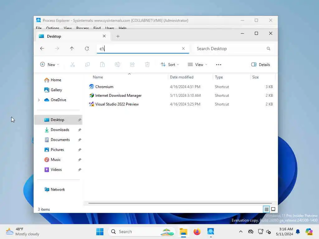Click the Cut toolbar icon
Screen dimensions: 319x239
[73, 65]
